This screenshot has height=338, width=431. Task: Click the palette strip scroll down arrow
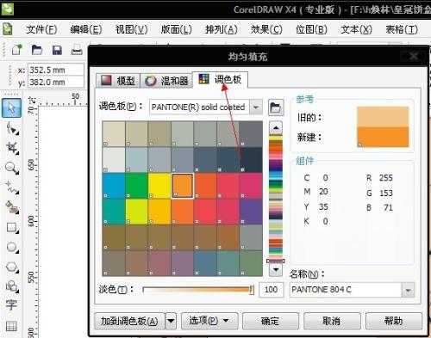276,269
